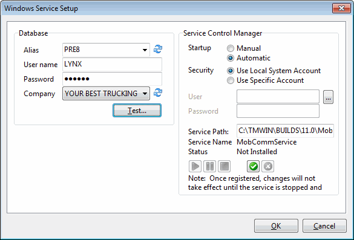Expand the Company dropdown list

pos(106,93)
